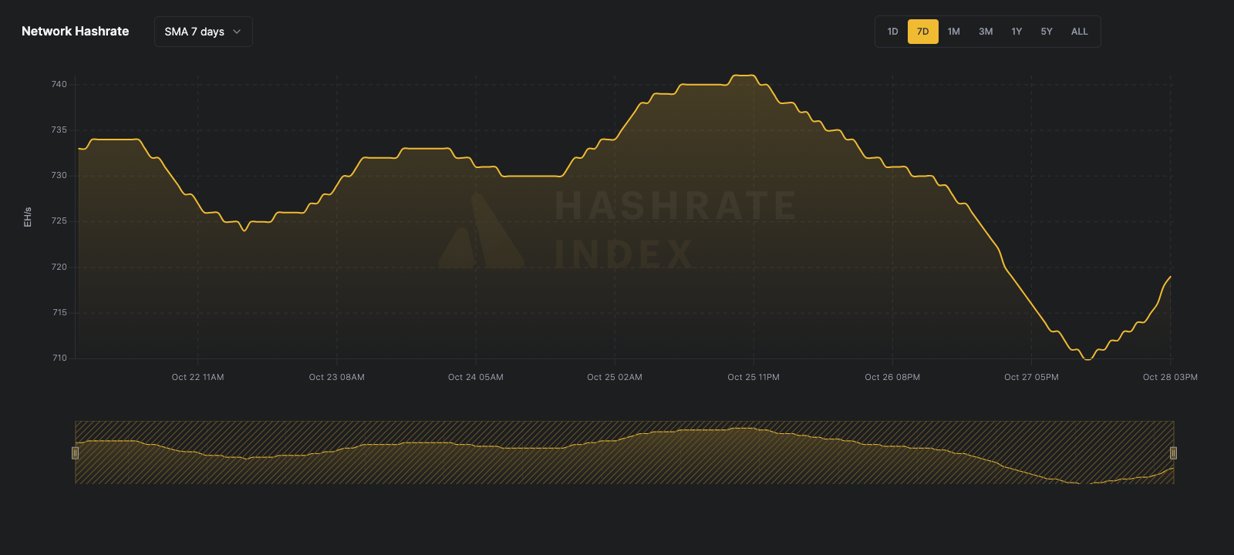The width and height of the screenshot is (1234, 555).
Task: Open the SMA 7 days dropdown
Action: click(x=204, y=32)
